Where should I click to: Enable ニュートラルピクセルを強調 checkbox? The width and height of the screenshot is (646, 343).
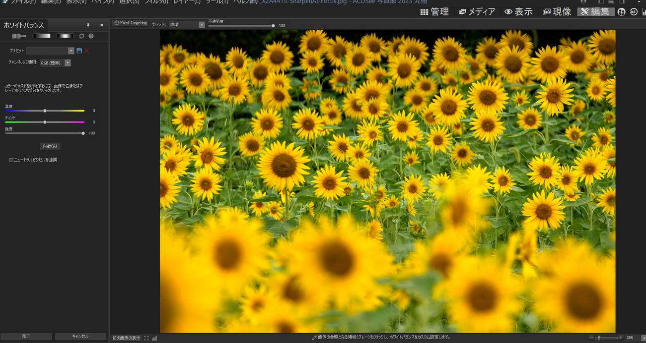coord(11,160)
